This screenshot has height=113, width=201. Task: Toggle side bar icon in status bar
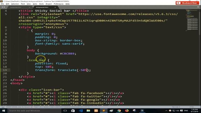3,107
